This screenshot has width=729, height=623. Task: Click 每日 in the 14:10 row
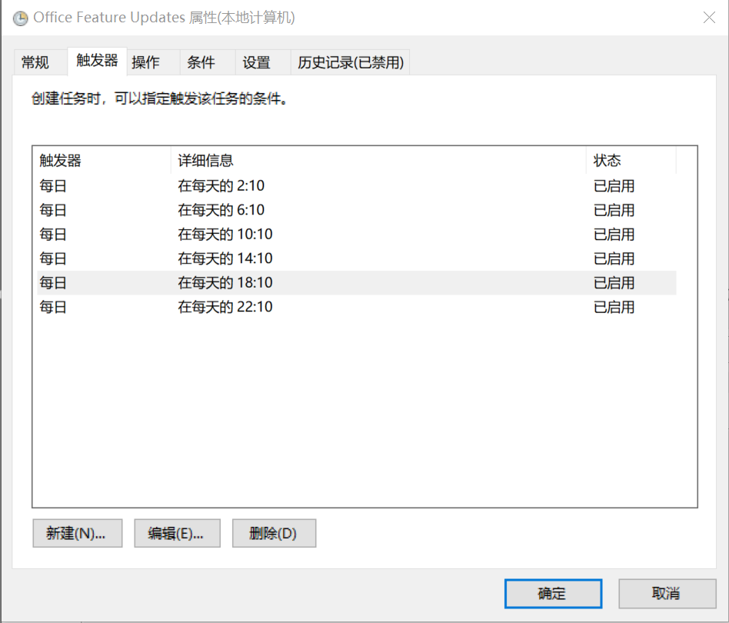point(53,258)
